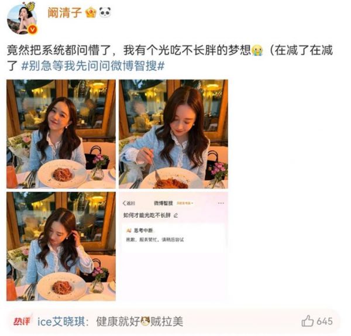Click the AI icon beside 思考中断
This screenshot has width=351, height=336.
click(129, 230)
